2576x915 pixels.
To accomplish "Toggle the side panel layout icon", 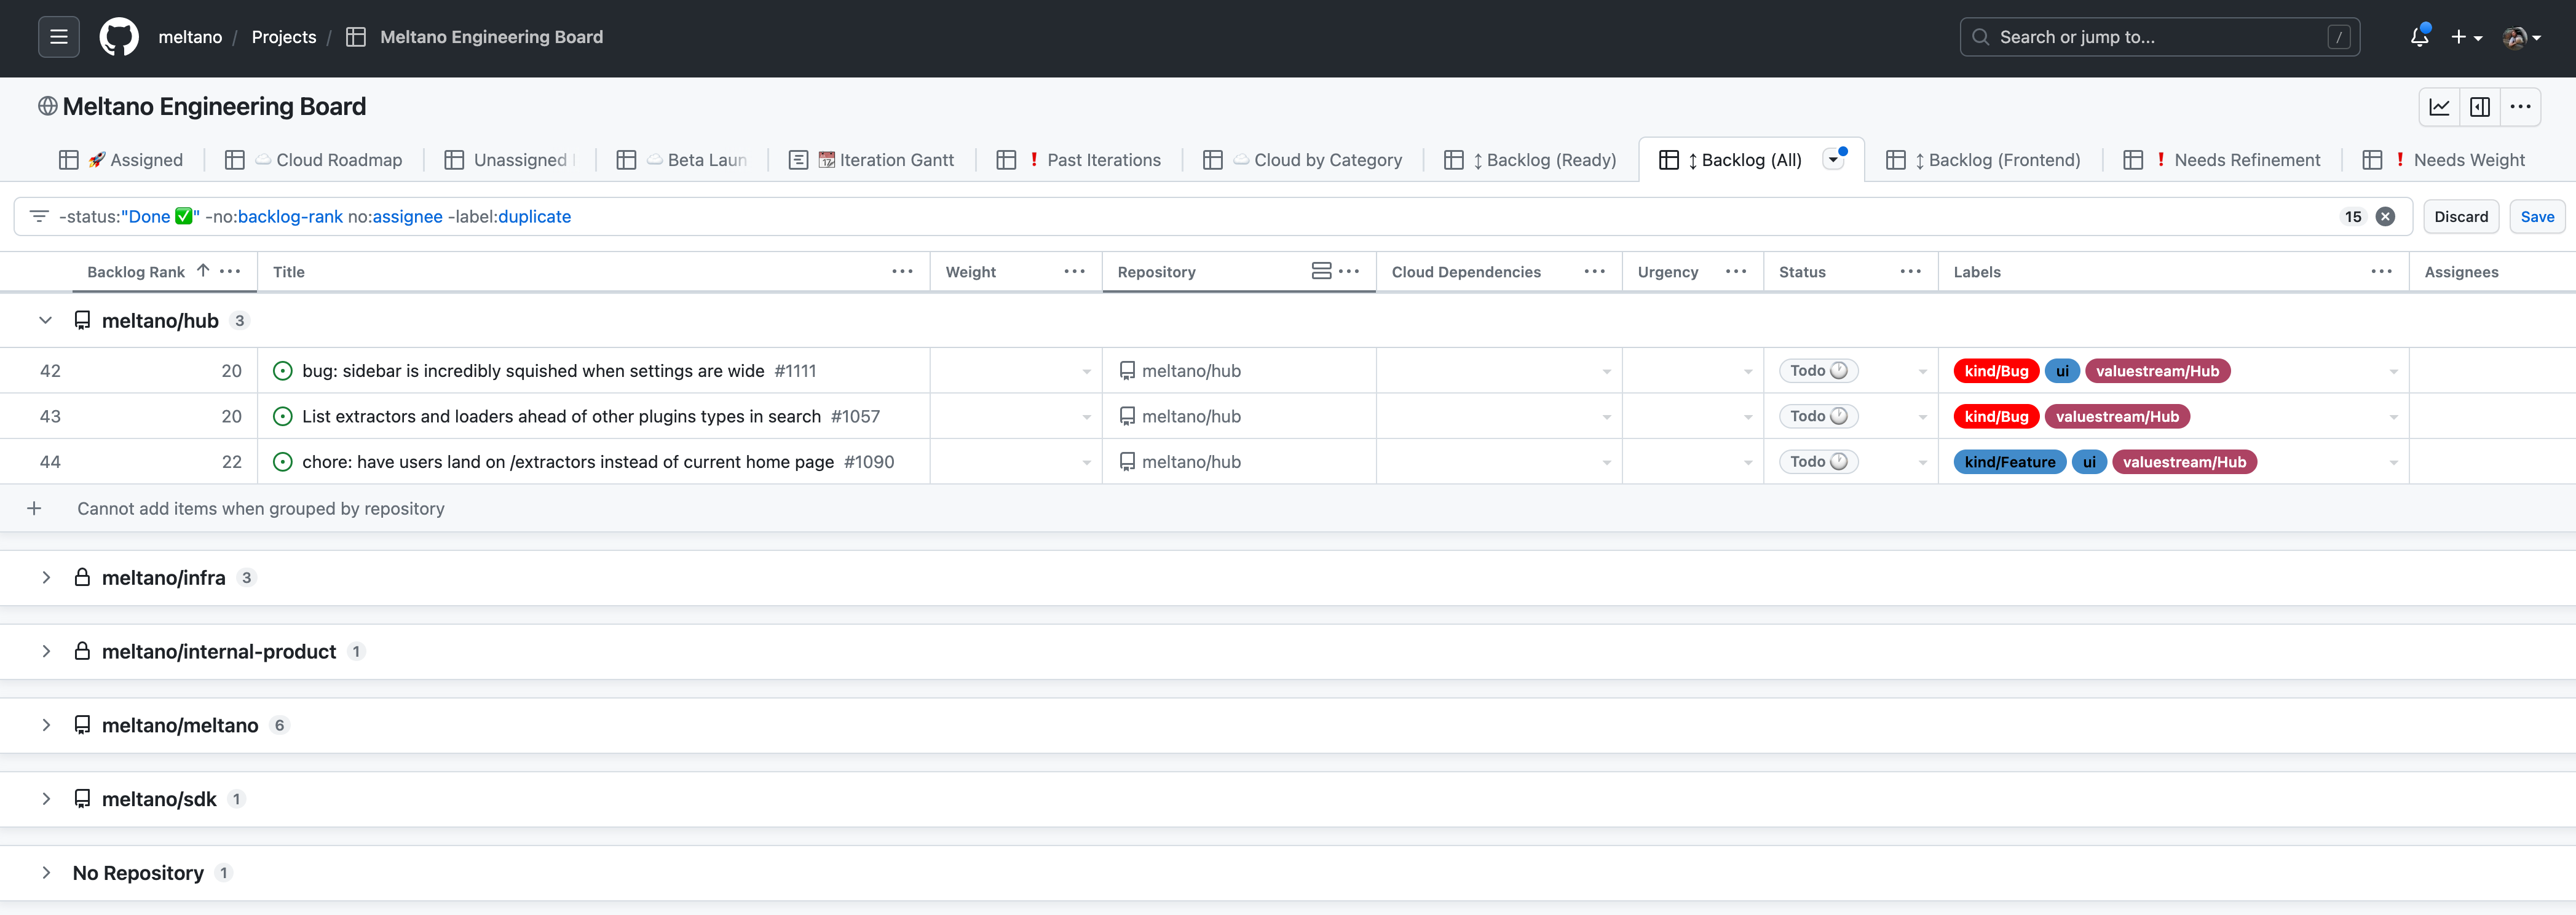I will (2480, 106).
